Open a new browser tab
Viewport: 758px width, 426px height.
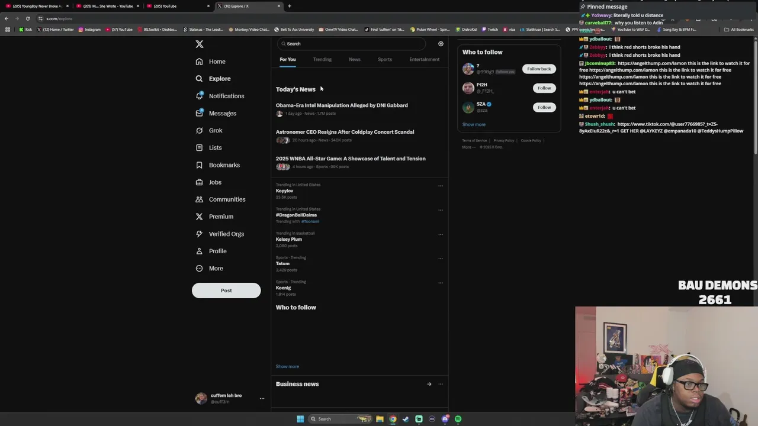[x=290, y=6]
